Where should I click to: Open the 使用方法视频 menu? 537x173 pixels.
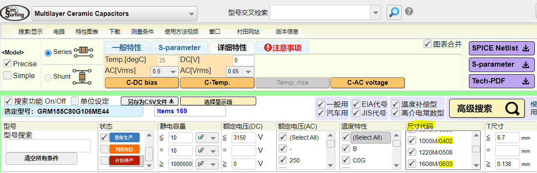181,32
